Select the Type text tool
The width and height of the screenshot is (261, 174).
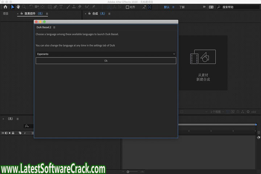(x=61, y=7)
